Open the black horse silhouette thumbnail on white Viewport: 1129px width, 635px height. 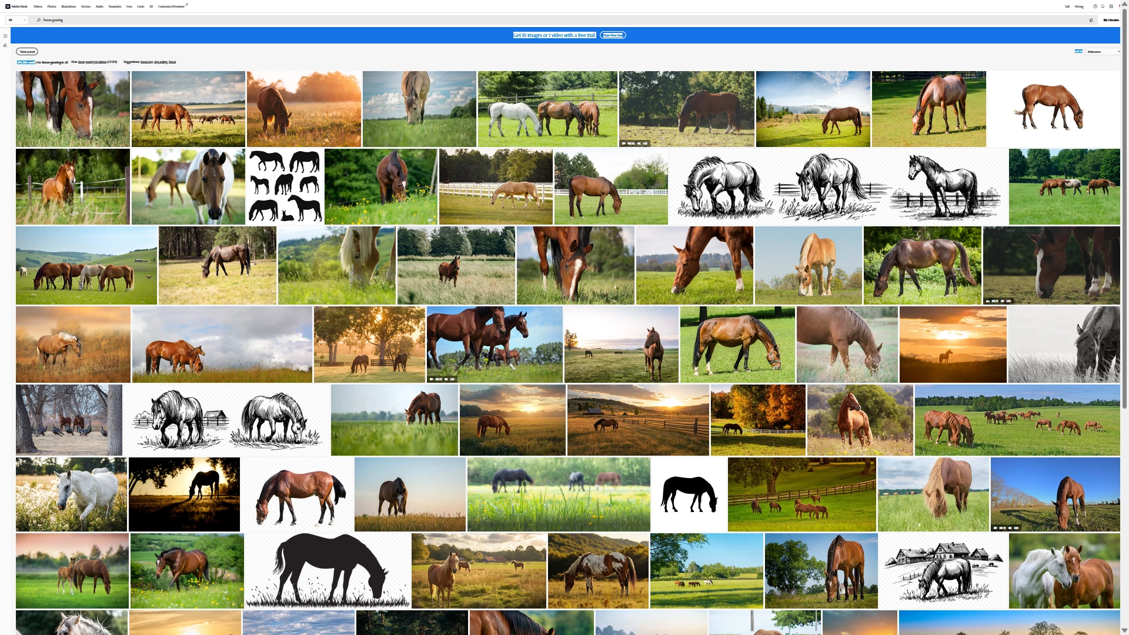tap(689, 494)
